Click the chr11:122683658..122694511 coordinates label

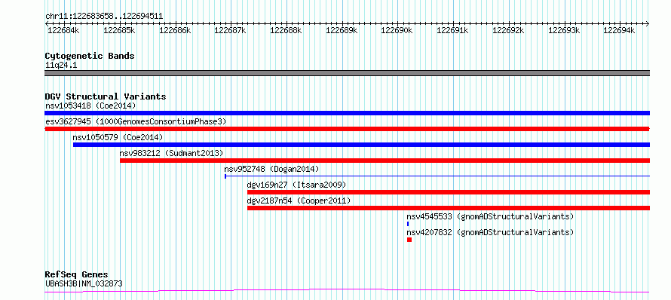[104, 17]
